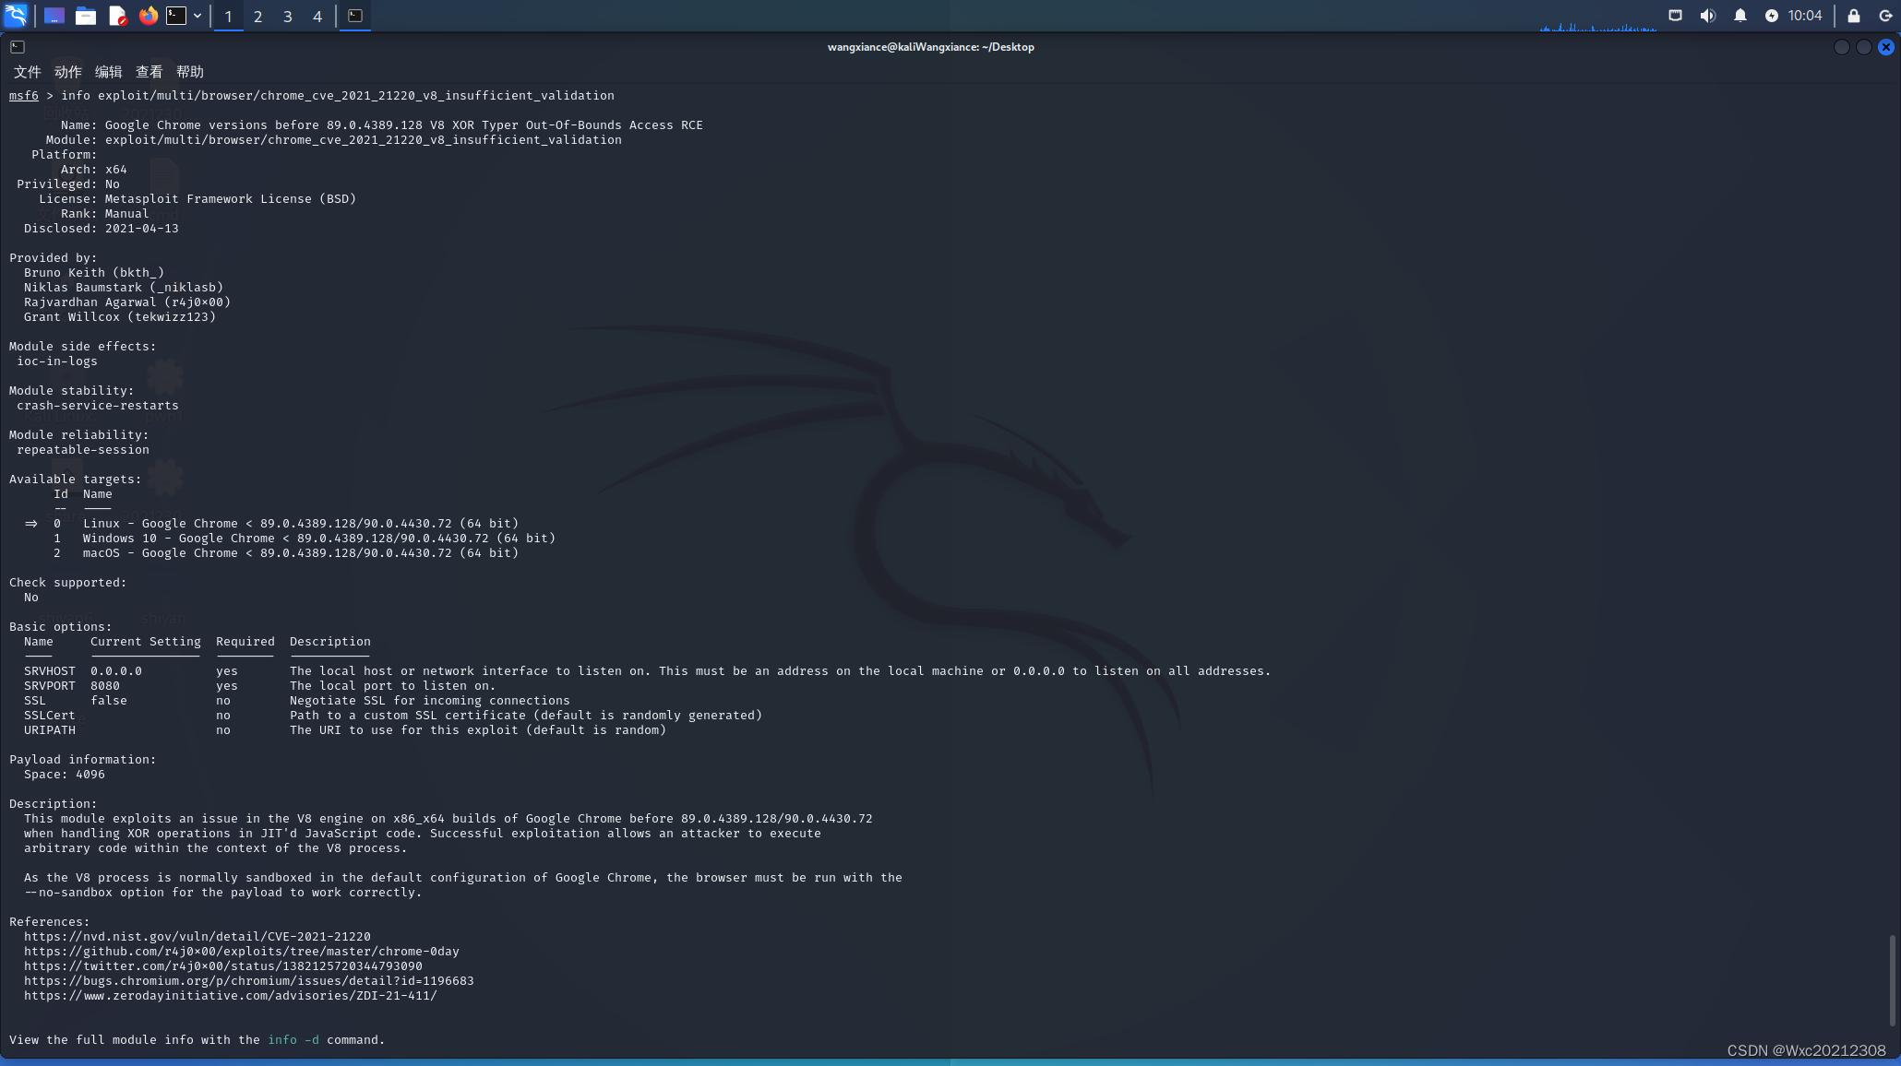The height and width of the screenshot is (1066, 1901).
Task: Click the display settings tray icon
Action: [1675, 16]
